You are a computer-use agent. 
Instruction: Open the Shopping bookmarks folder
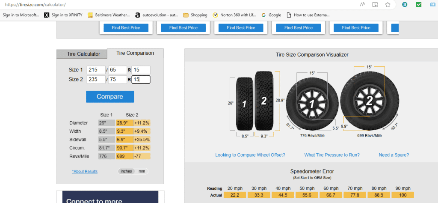[195, 15]
